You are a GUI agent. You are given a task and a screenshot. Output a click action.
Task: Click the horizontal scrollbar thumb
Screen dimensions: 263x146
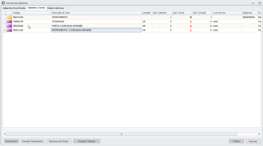(122, 134)
